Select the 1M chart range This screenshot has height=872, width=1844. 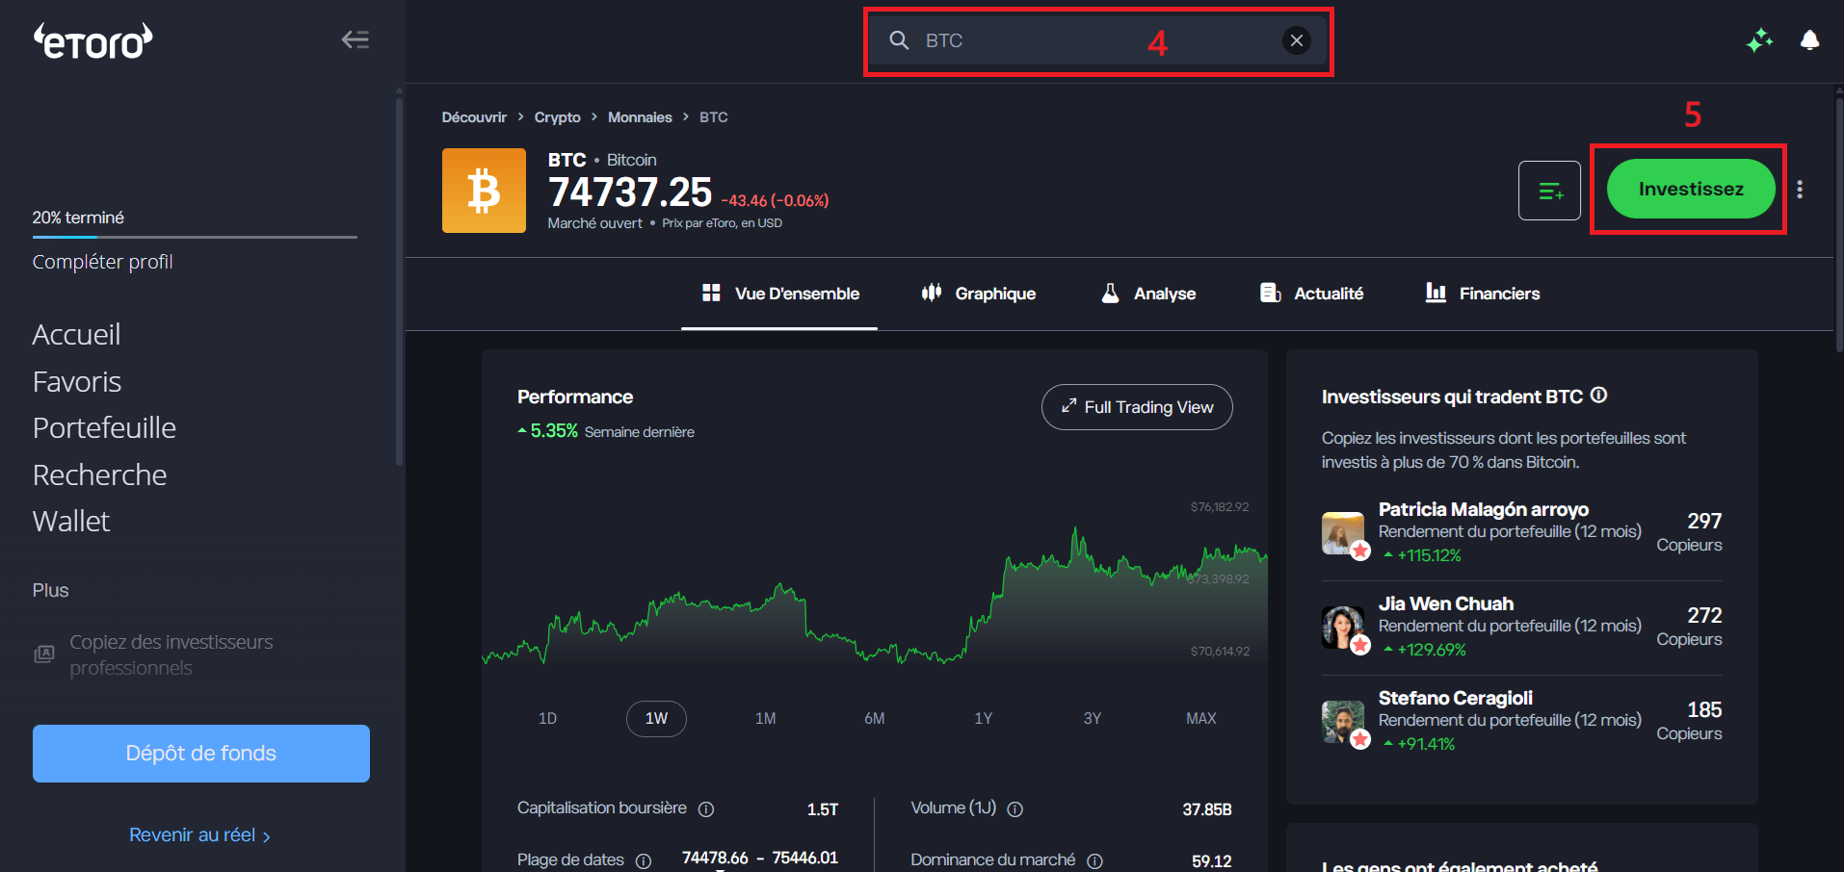765,719
